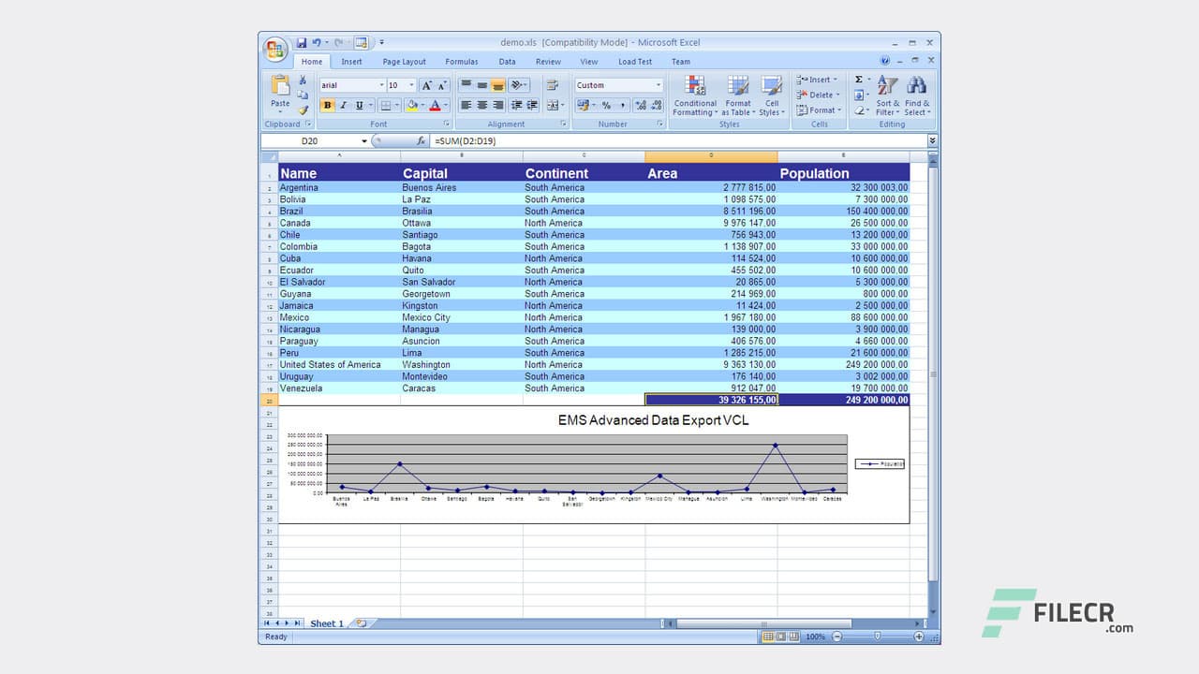
Task: Apply bold formatting from the Font group
Action: click(x=327, y=105)
